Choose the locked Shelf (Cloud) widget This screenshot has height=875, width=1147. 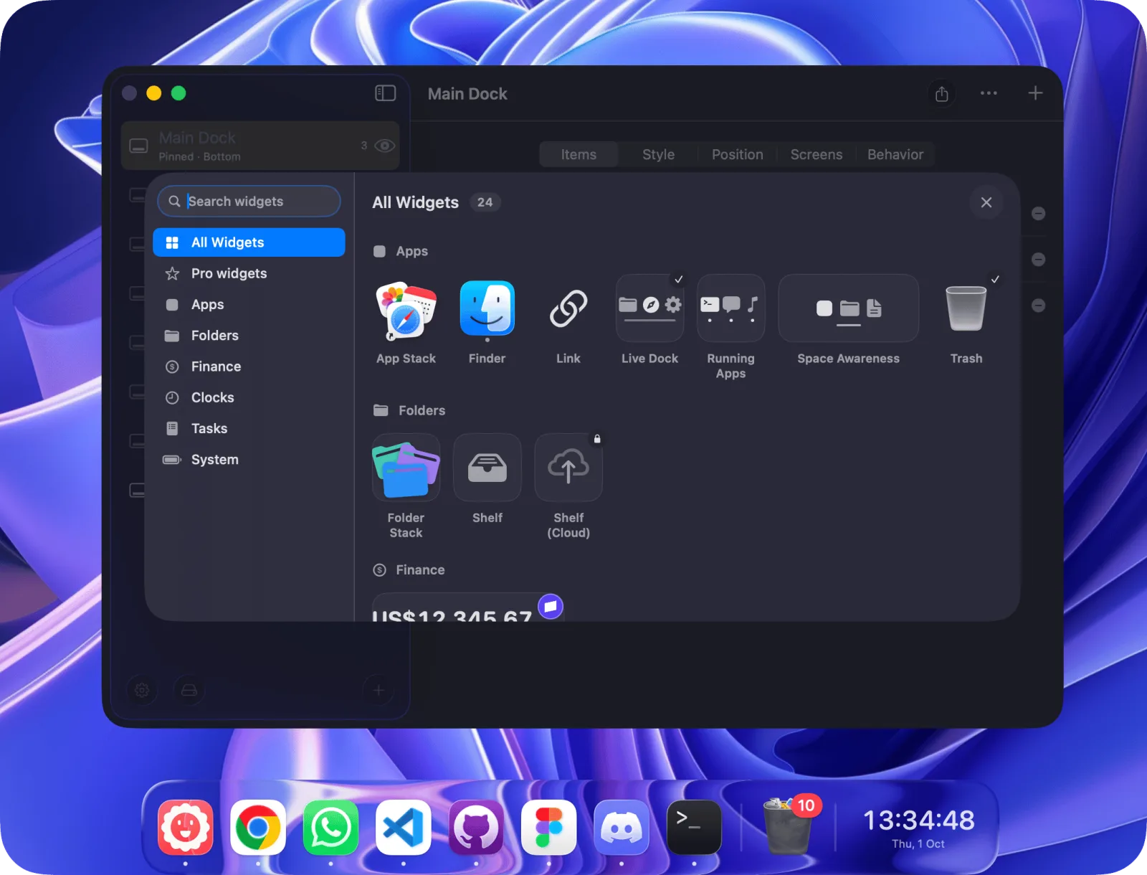click(x=568, y=468)
